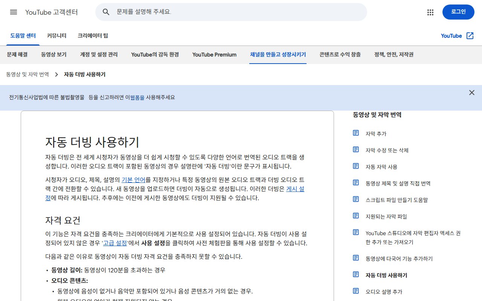Open the 자막 추가 sidebar article
The width and height of the screenshot is (482, 301).
click(376, 134)
